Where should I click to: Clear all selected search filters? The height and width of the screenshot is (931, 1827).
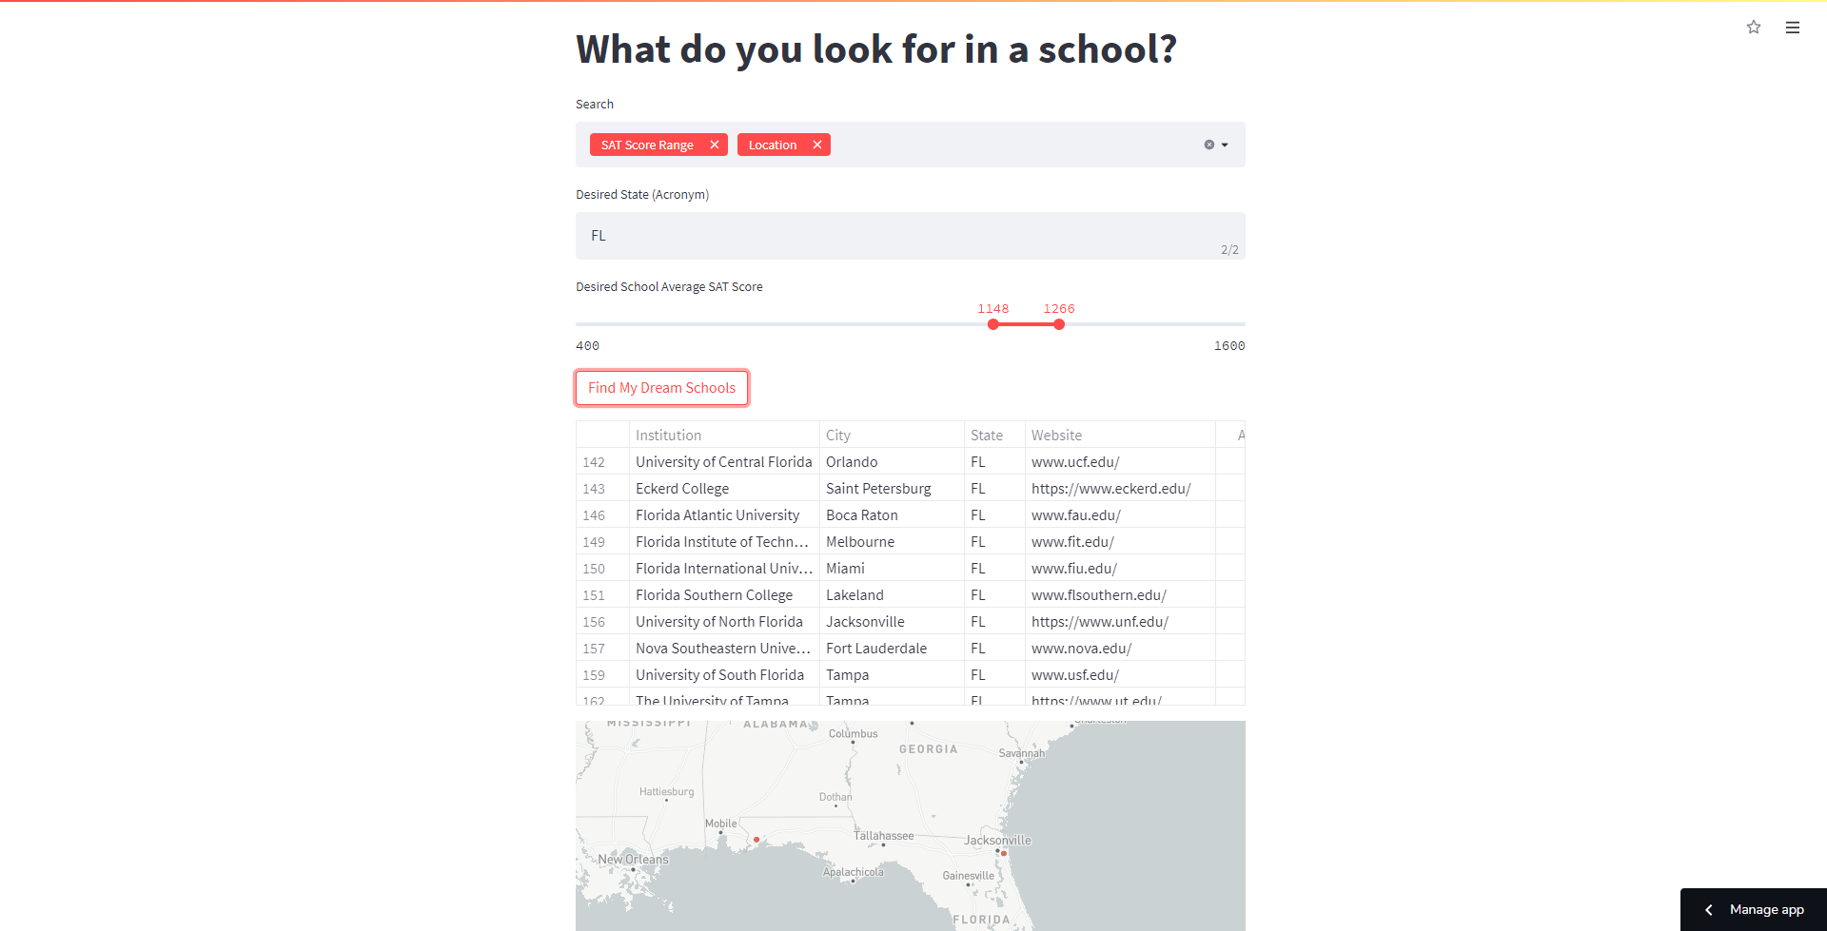point(1209,145)
